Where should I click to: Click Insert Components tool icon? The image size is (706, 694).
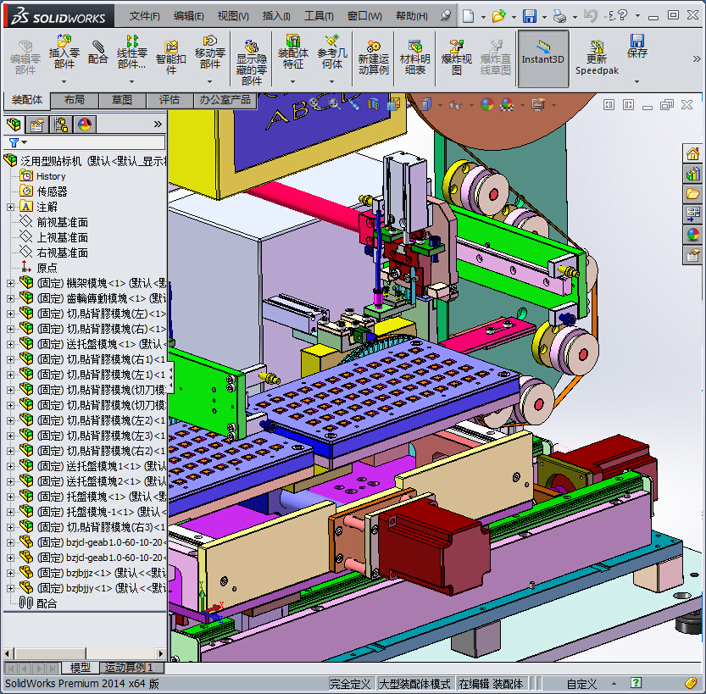[x=64, y=52]
